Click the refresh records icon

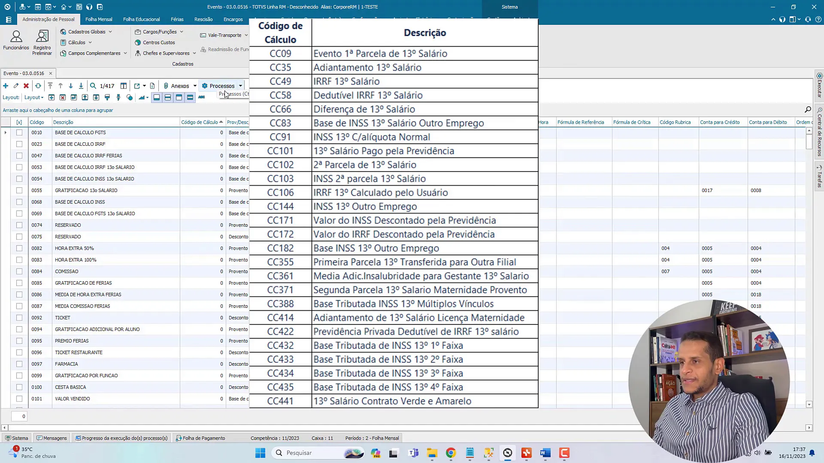point(38,86)
